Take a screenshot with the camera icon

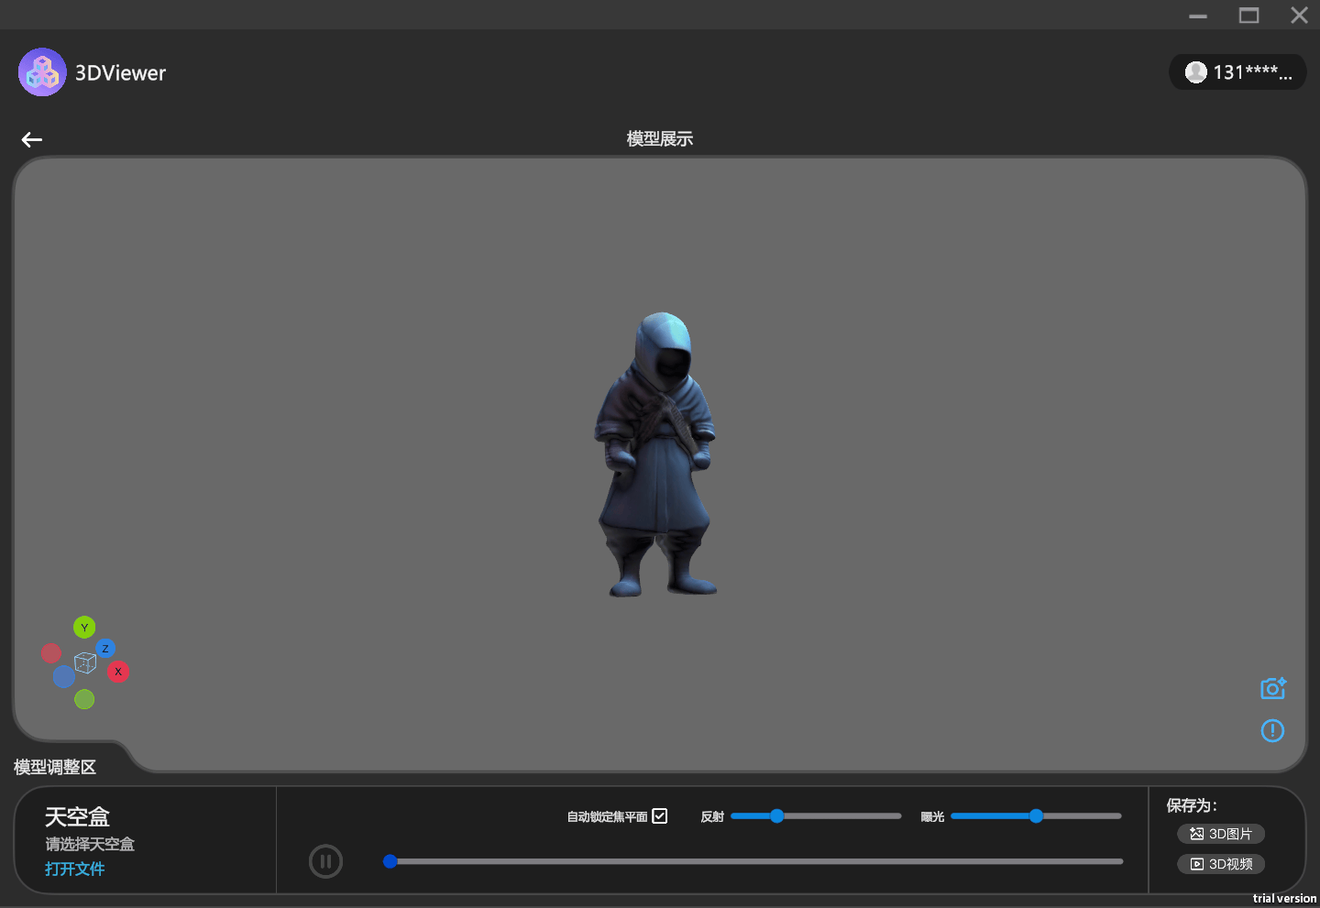1272,688
